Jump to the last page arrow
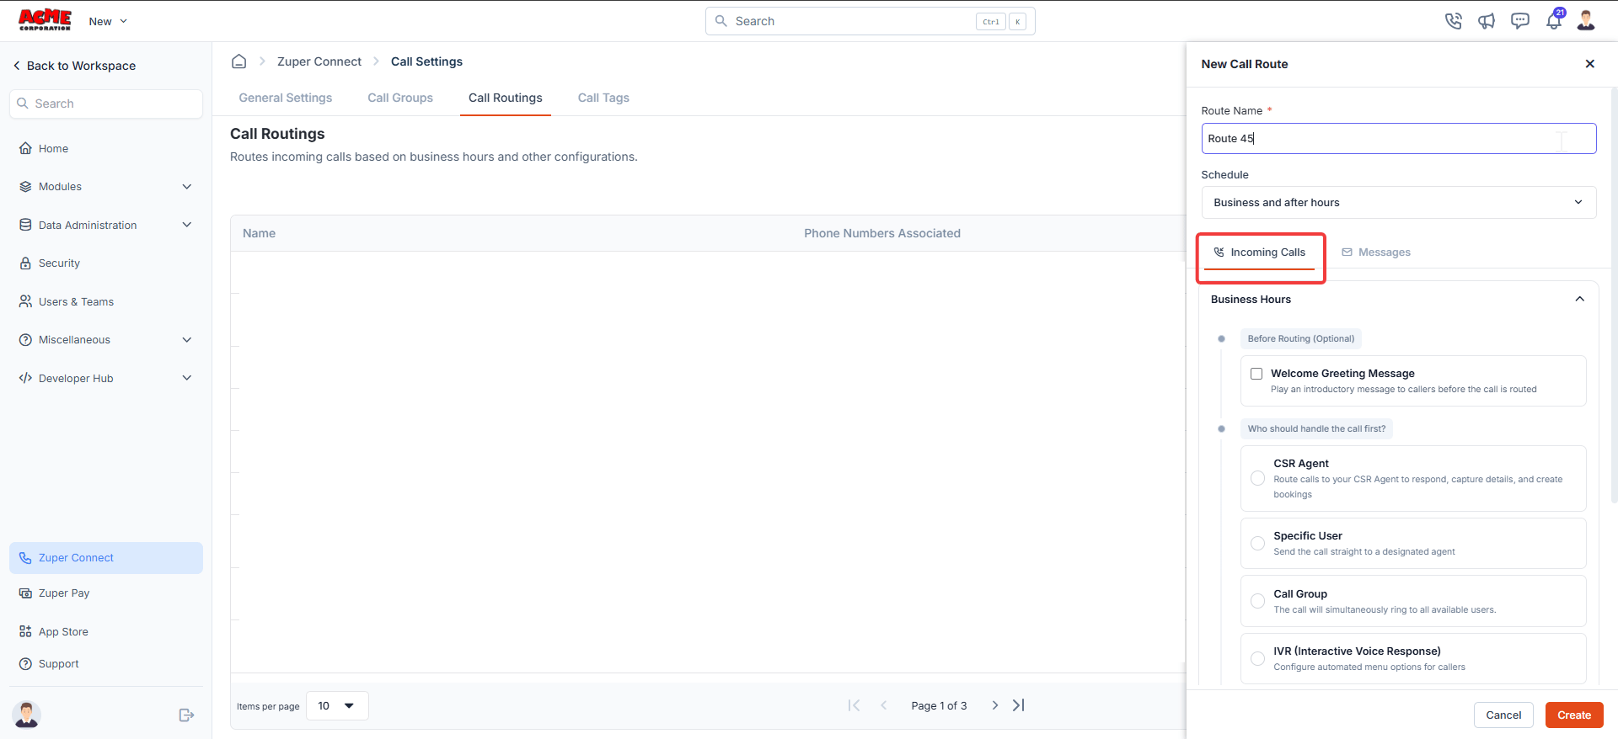 click(x=1019, y=705)
